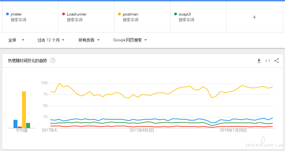Click the share chart icon

pyautogui.click(x=277, y=61)
